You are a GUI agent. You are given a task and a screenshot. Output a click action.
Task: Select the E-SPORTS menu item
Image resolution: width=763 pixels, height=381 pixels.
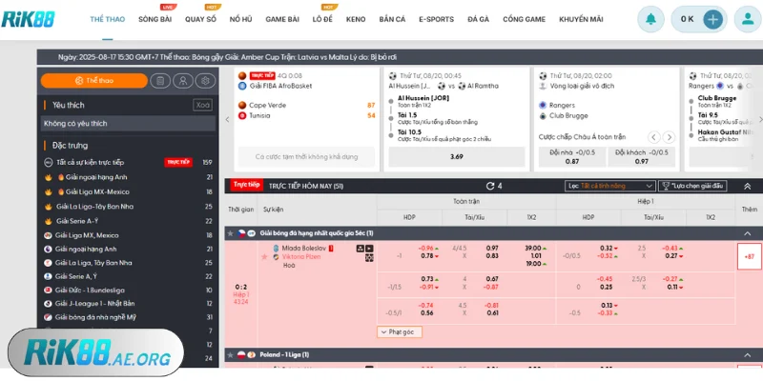coord(436,19)
